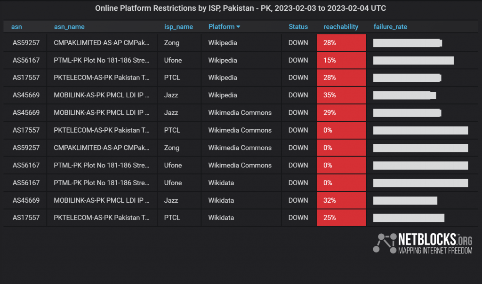Viewport: 482px width, 284px height.
Task: Click failure rate bar for Ufone Wikidata
Action: pyautogui.click(x=420, y=183)
